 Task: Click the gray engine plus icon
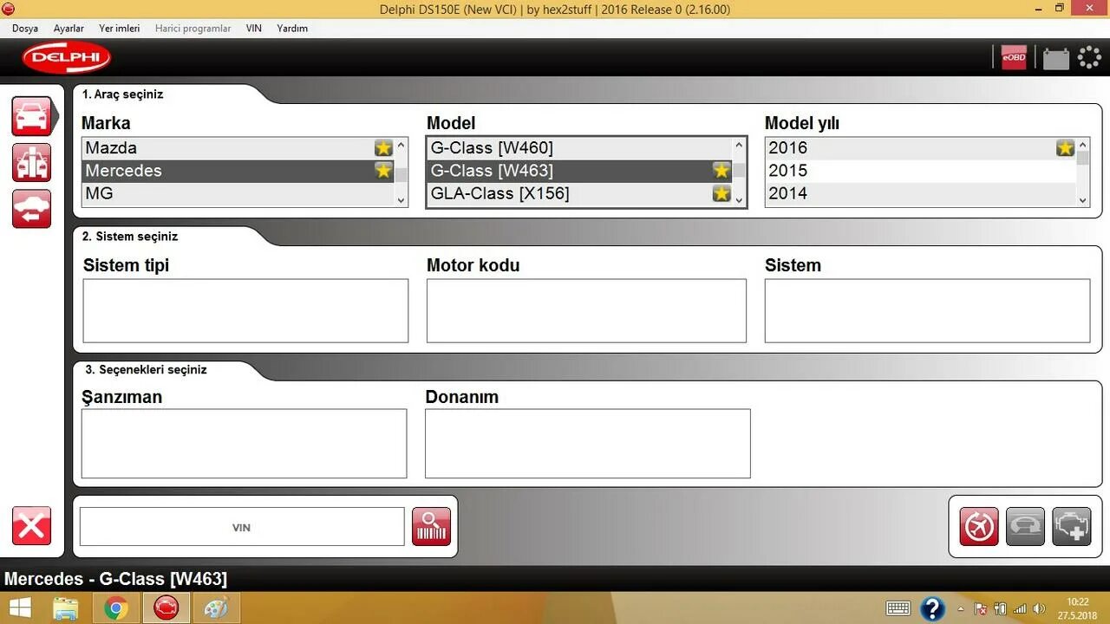coord(1071,526)
